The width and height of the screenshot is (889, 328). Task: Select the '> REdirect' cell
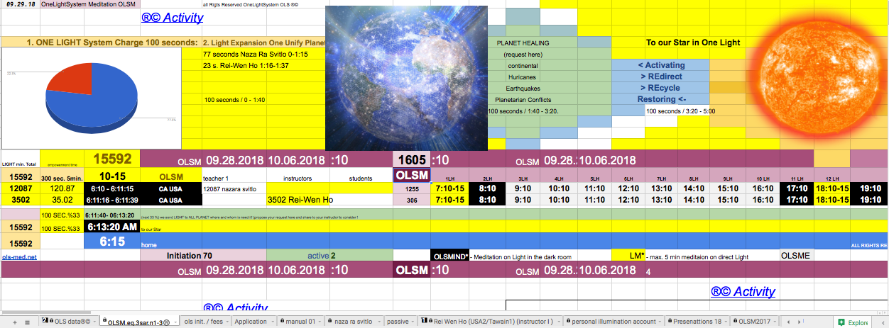click(x=660, y=77)
